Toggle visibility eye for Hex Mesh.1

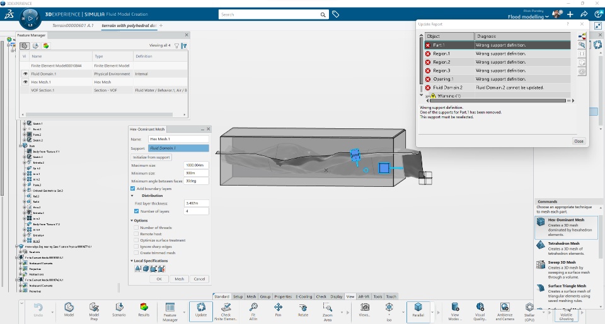click(25, 82)
